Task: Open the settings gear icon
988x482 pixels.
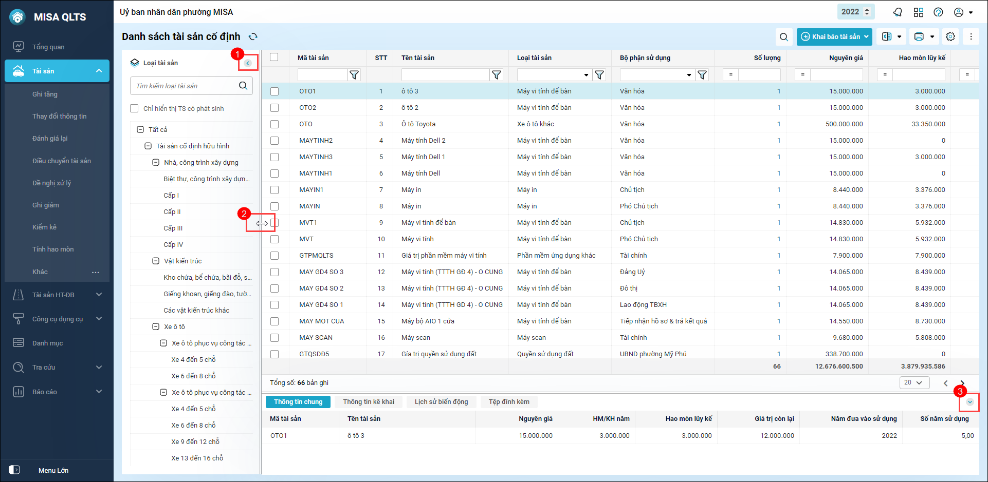Action: (950, 36)
